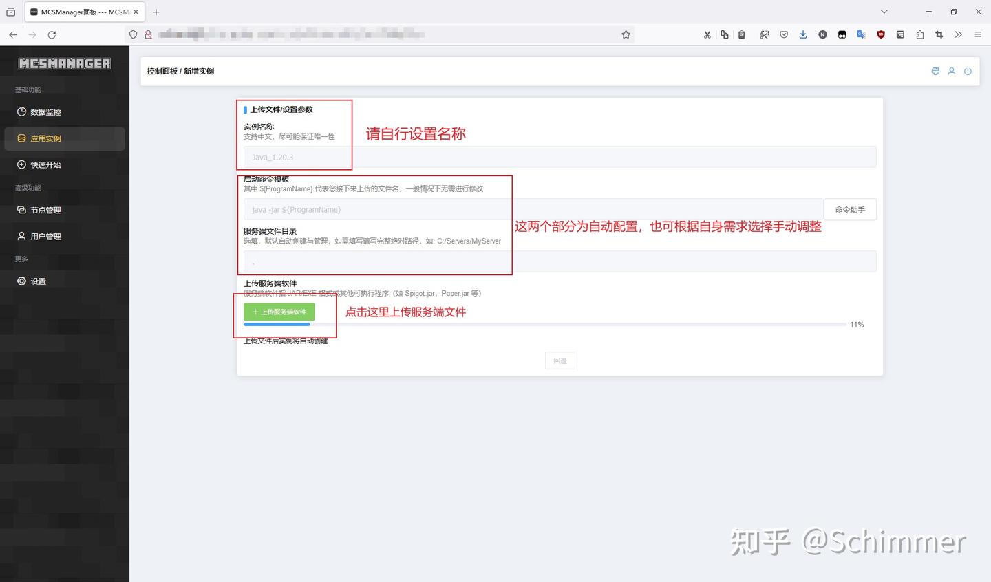Open the Firefox hamburger menu

click(x=977, y=34)
